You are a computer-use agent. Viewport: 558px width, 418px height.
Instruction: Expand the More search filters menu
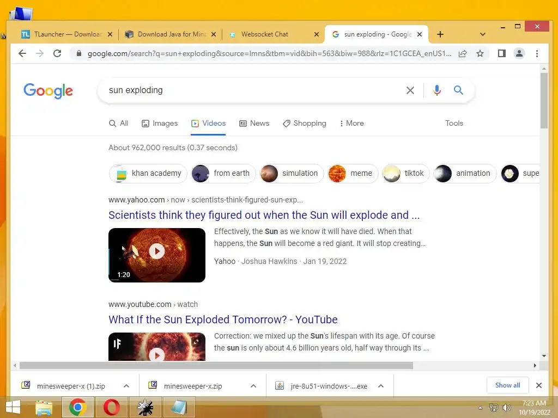click(351, 124)
